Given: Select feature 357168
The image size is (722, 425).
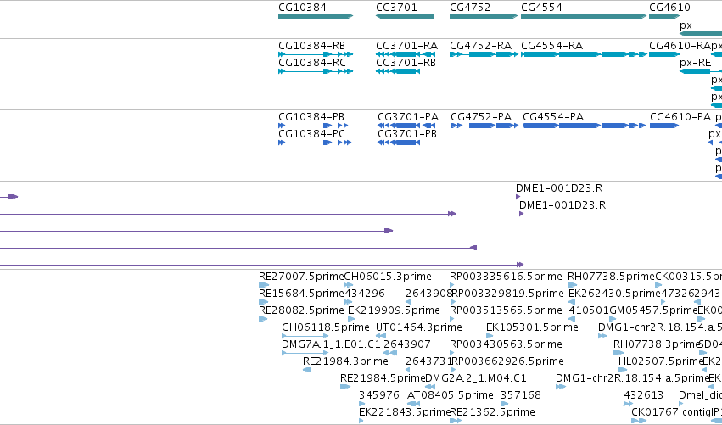Looking at the screenshot, I should (521, 395).
